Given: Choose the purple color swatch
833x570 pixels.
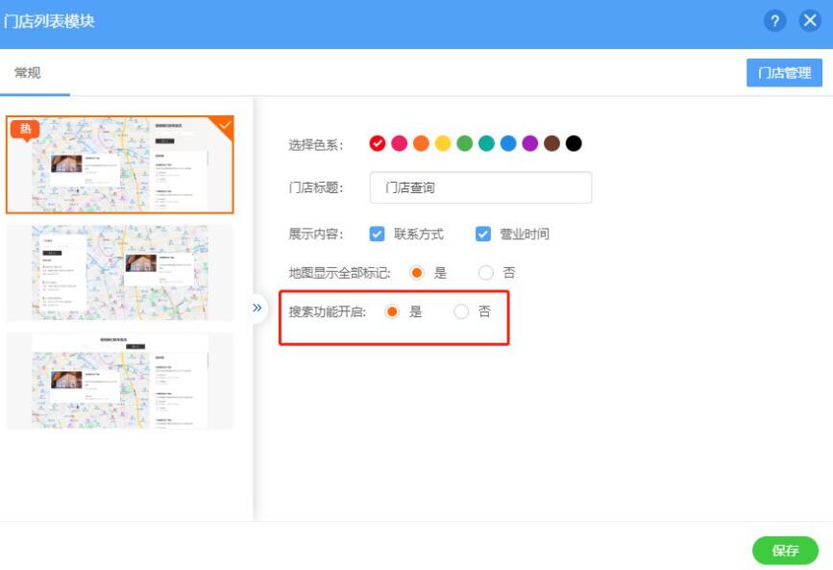Looking at the screenshot, I should (x=529, y=144).
